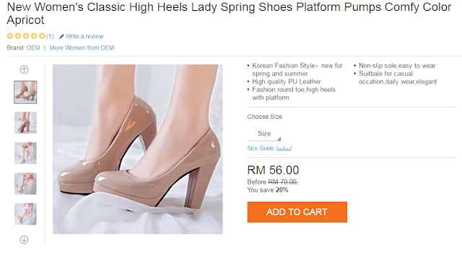Select the third thumbnail image
Viewport: 462px width, 265px height.
pyautogui.click(x=25, y=153)
